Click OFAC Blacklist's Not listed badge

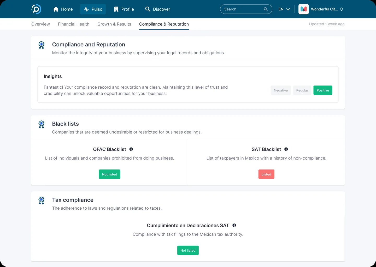(x=110, y=174)
